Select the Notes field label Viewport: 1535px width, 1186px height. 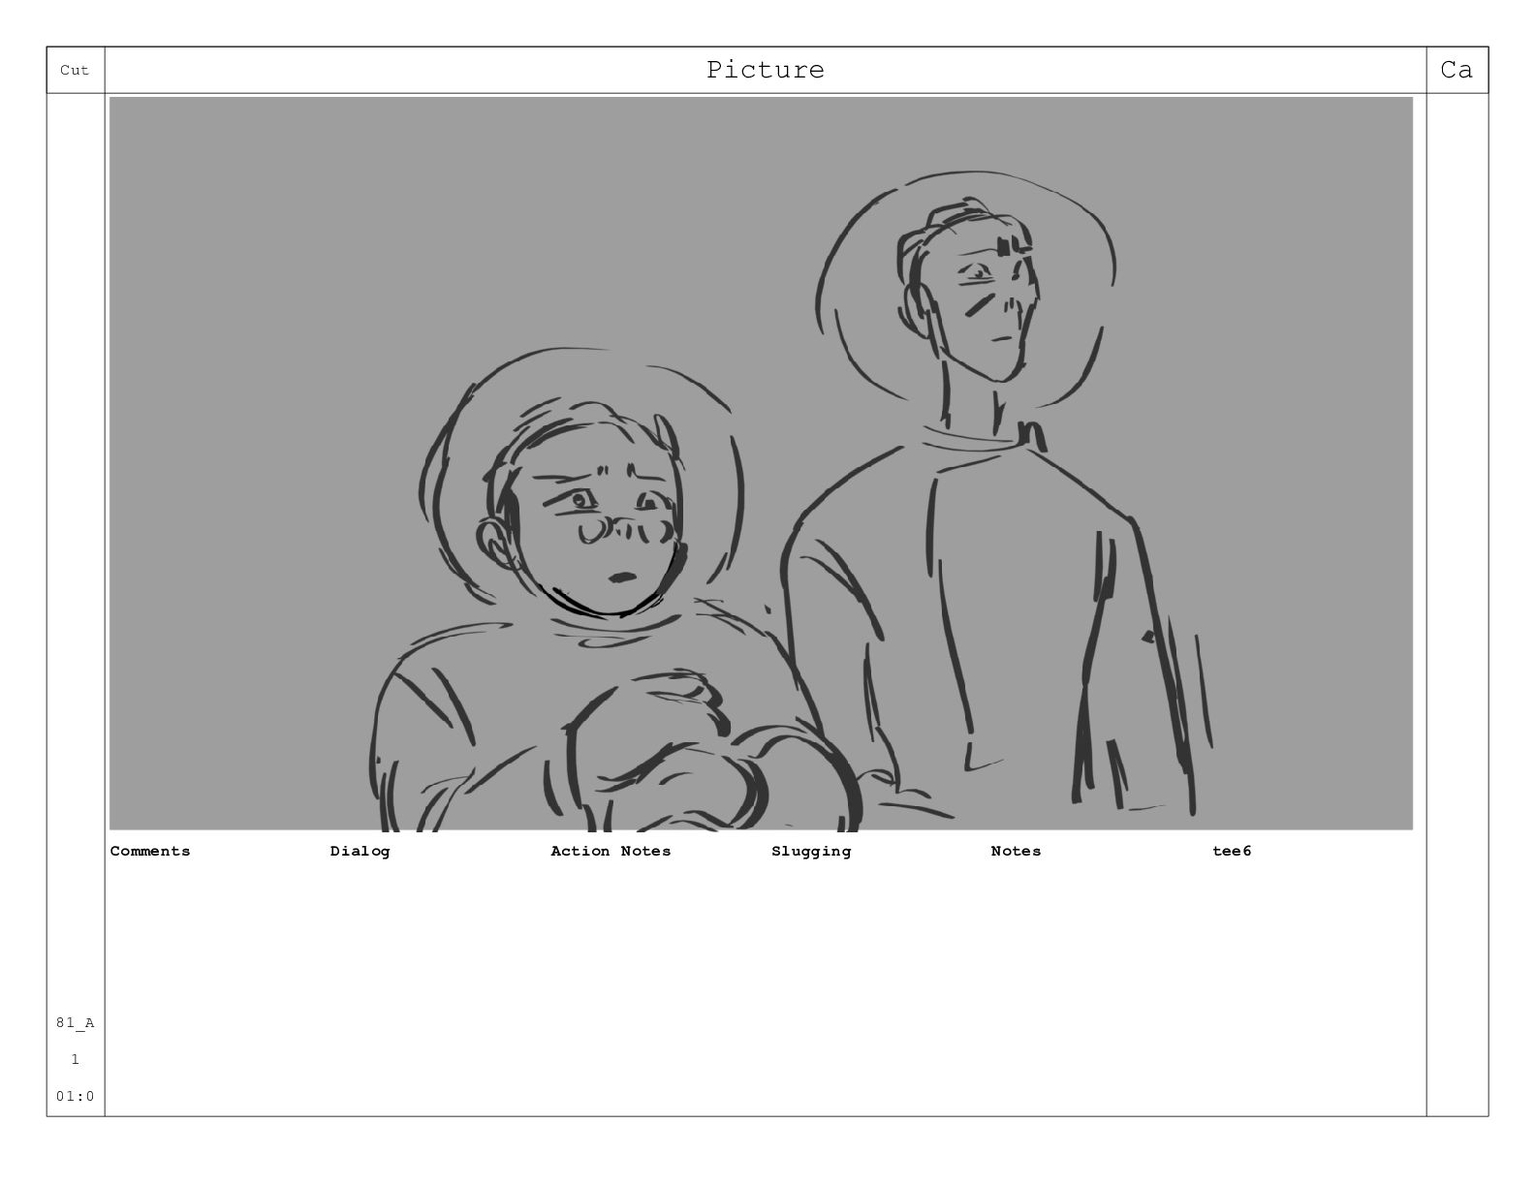tap(1016, 851)
